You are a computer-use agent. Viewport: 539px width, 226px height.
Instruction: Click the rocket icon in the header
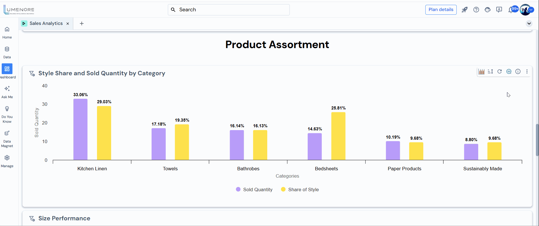(465, 10)
